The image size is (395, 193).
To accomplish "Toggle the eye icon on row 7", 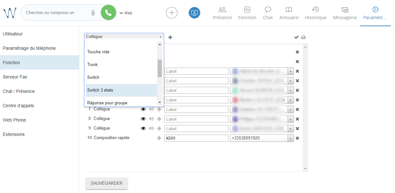I will pyautogui.click(x=143, y=109).
